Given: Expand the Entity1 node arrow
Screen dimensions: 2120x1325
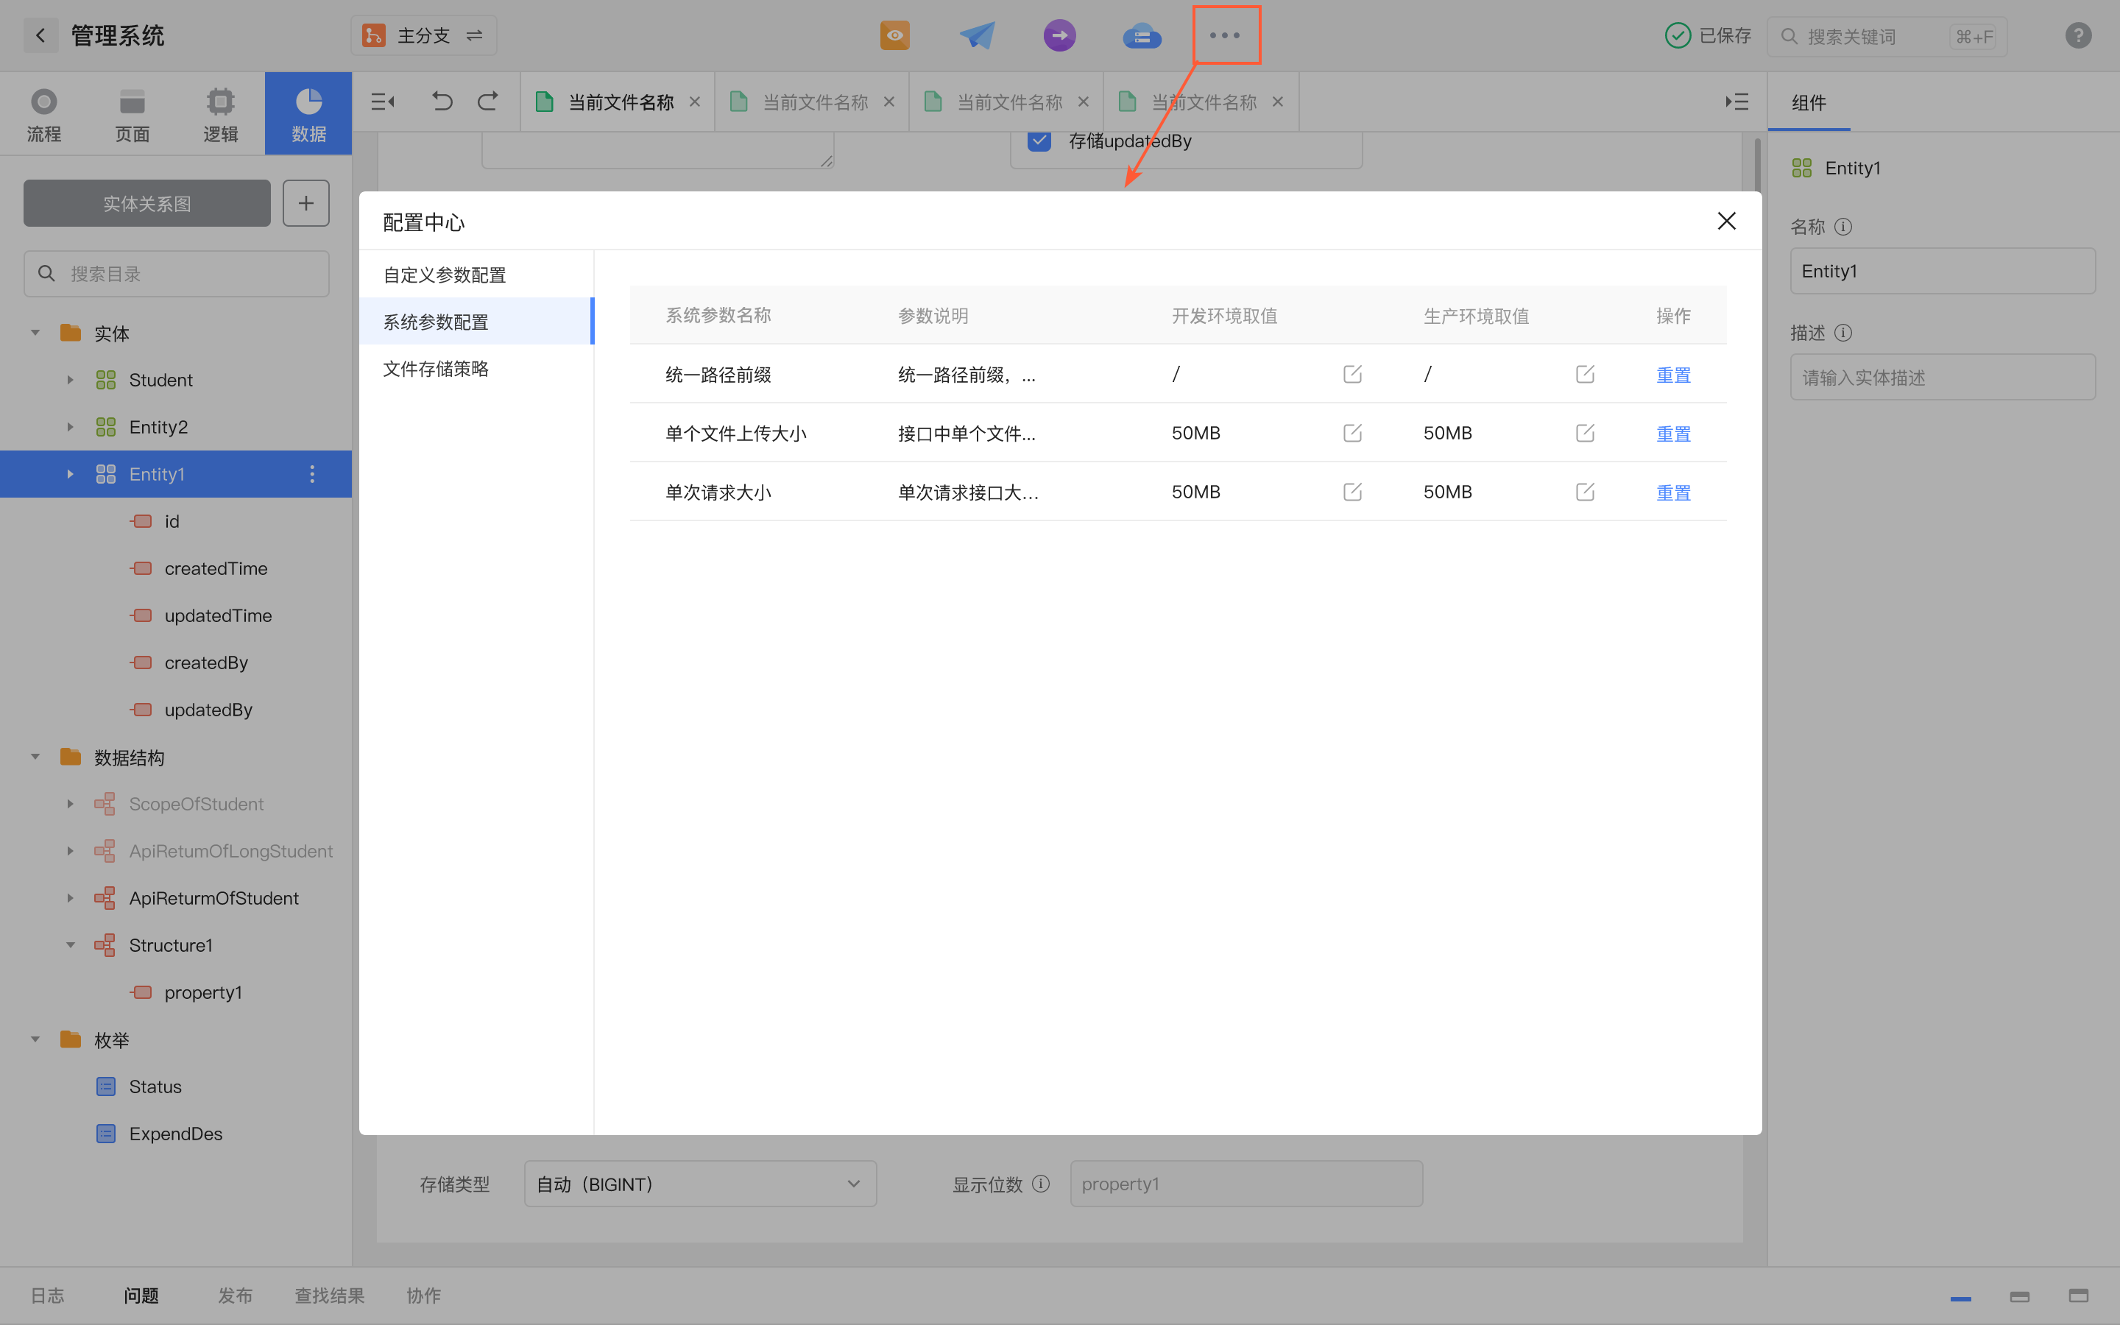Looking at the screenshot, I should [70, 474].
